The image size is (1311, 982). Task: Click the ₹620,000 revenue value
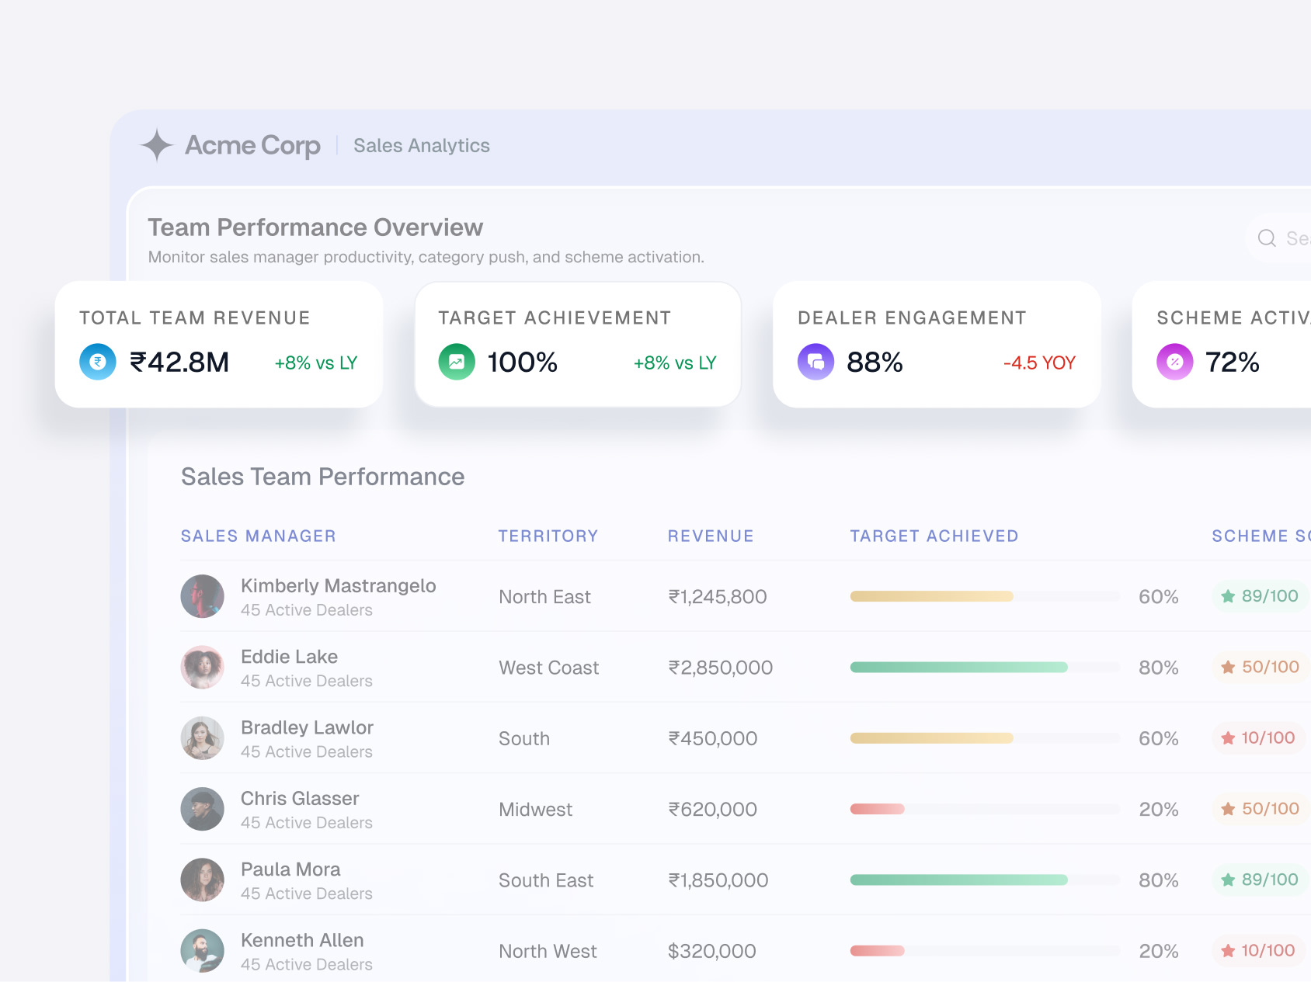(x=713, y=809)
